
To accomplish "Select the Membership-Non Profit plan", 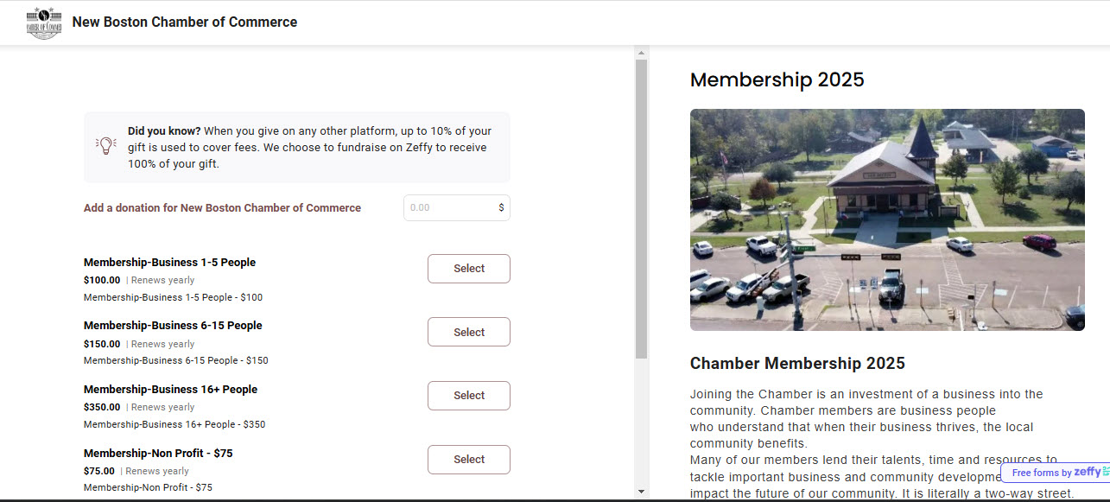I will 468,459.
